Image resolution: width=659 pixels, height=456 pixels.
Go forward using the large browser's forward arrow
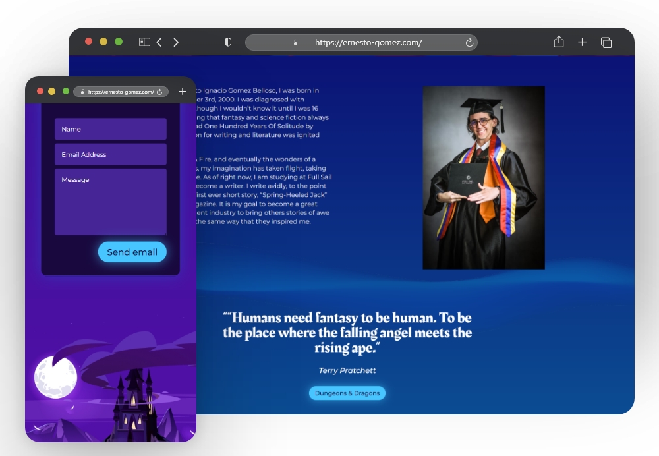[176, 42]
